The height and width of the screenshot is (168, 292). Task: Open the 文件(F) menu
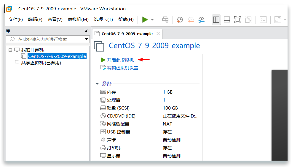tap(16, 19)
